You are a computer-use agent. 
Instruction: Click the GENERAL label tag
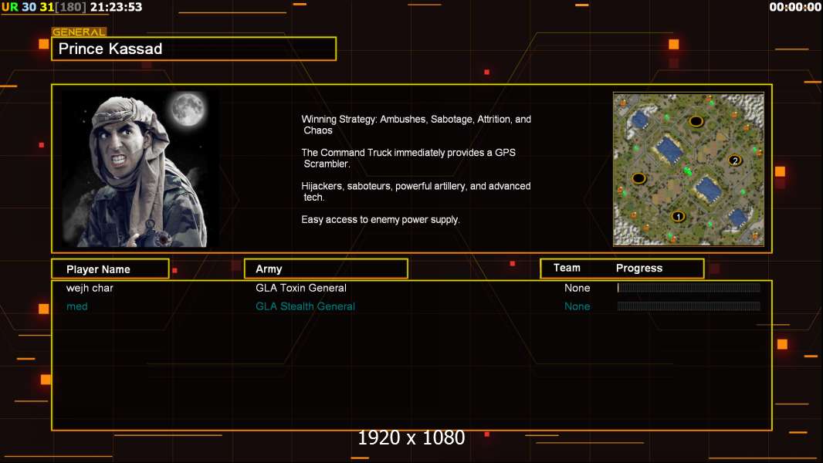click(x=79, y=32)
